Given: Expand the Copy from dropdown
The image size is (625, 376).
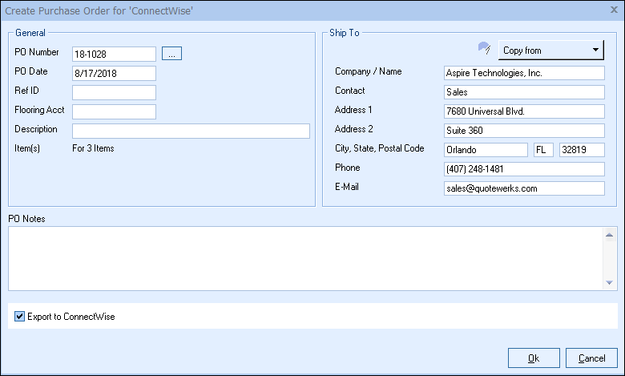Looking at the screenshot, I should click(x=551, y=50).
